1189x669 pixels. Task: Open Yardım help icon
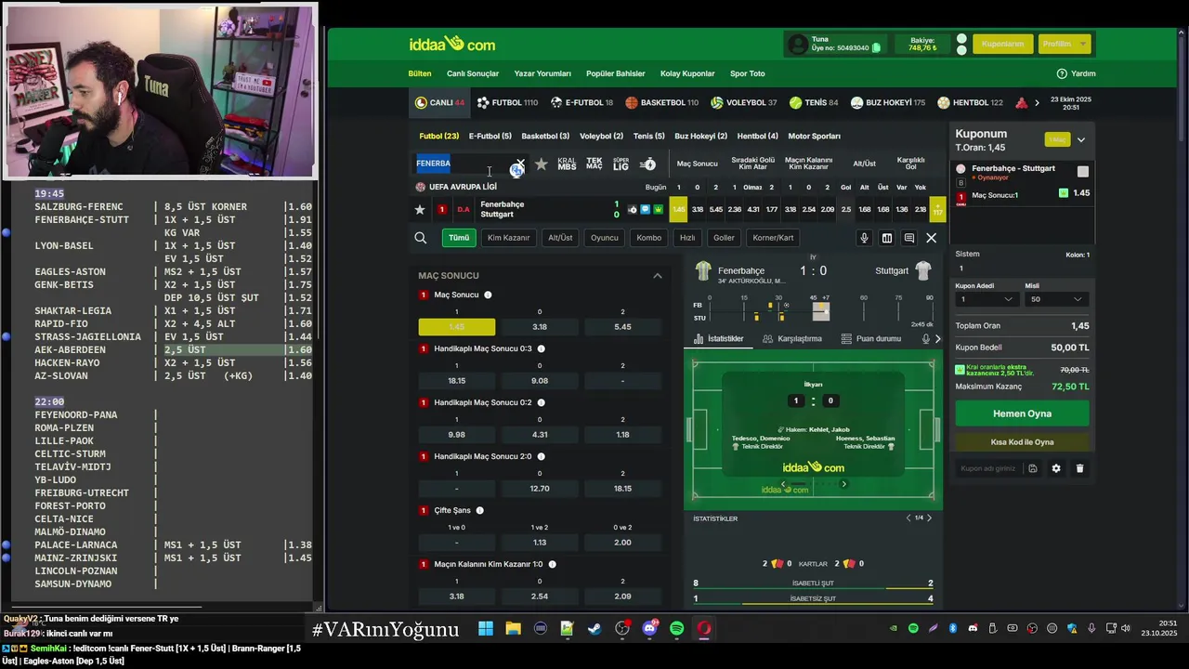(x=1062, y=73)
